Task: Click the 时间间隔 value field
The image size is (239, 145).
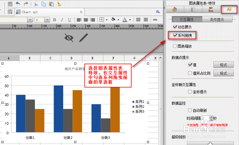Action: pos(206,118)
